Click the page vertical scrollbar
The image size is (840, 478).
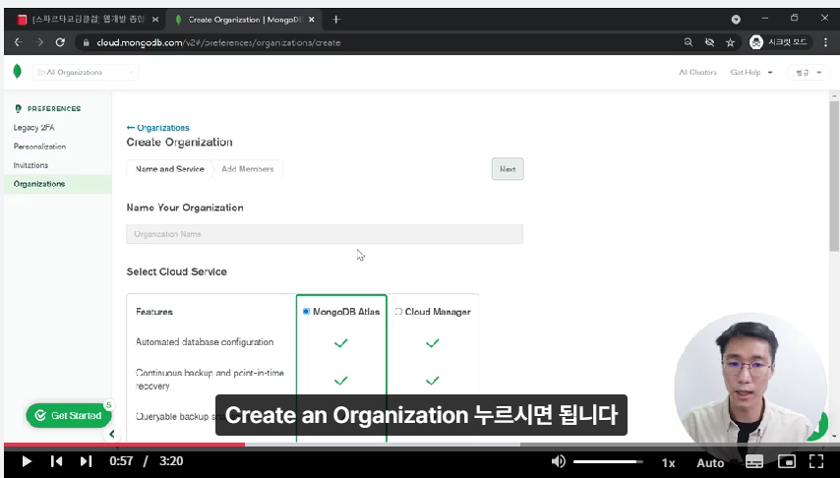point(834,176)
